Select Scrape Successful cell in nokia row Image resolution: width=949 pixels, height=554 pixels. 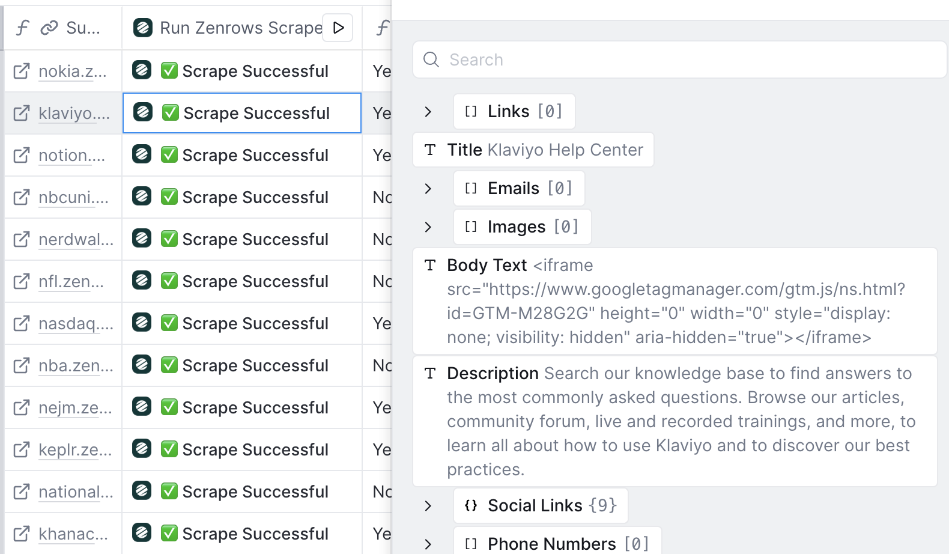(242, 71)
